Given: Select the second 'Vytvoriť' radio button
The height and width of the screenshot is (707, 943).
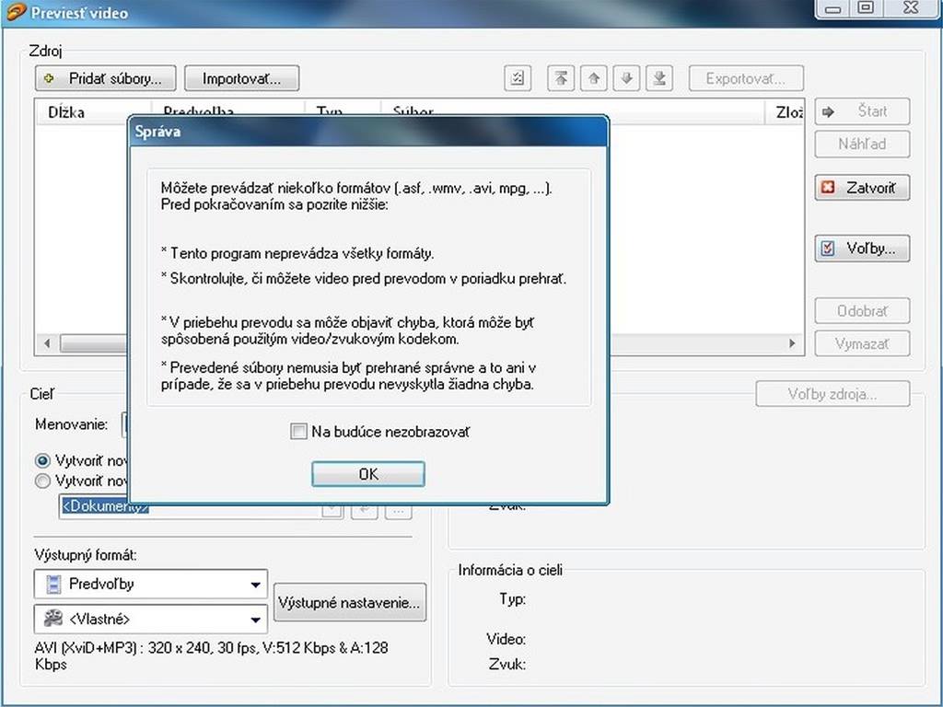Looking at the screenshot, I should (x=42, y=481).
